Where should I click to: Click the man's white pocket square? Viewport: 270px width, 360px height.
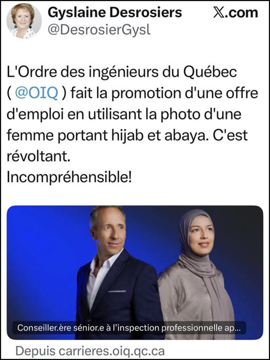(117, 291)
